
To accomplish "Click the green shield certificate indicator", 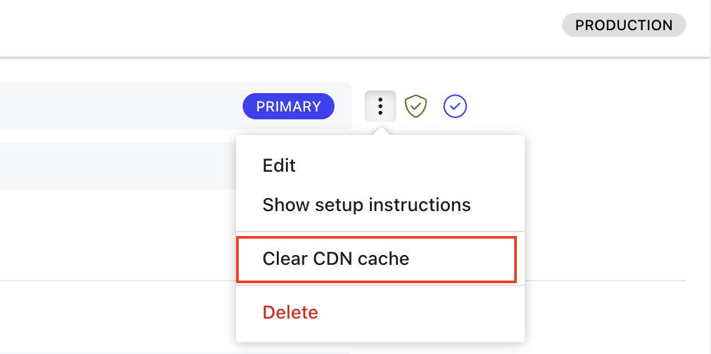I will point(416,106).
